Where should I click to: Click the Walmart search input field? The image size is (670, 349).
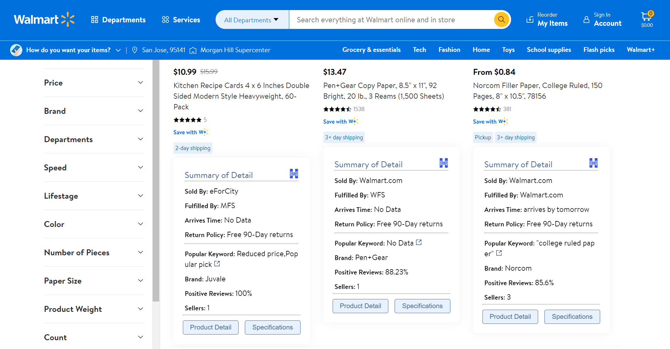pyautogui.click(x=391, y=20)
